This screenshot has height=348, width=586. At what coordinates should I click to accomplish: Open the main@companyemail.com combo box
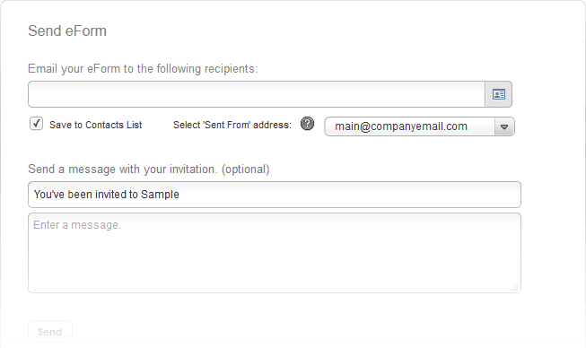pos(419,126)
